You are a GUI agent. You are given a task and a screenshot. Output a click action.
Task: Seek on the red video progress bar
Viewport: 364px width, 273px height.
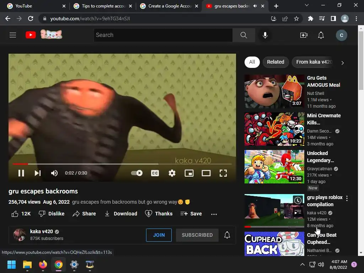(122, 164)
